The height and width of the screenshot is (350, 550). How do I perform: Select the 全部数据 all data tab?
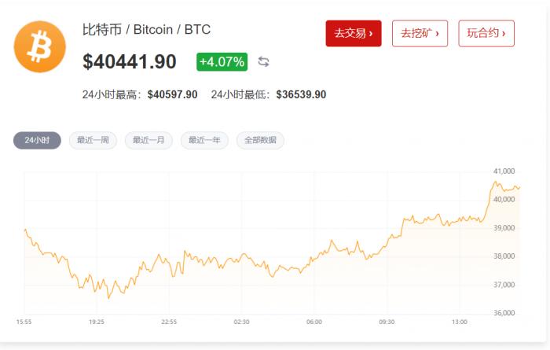click(260, 140)
